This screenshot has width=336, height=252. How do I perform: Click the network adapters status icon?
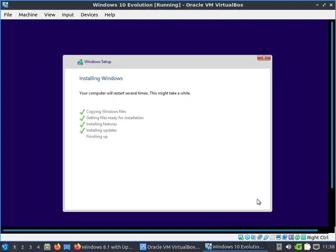260,237
